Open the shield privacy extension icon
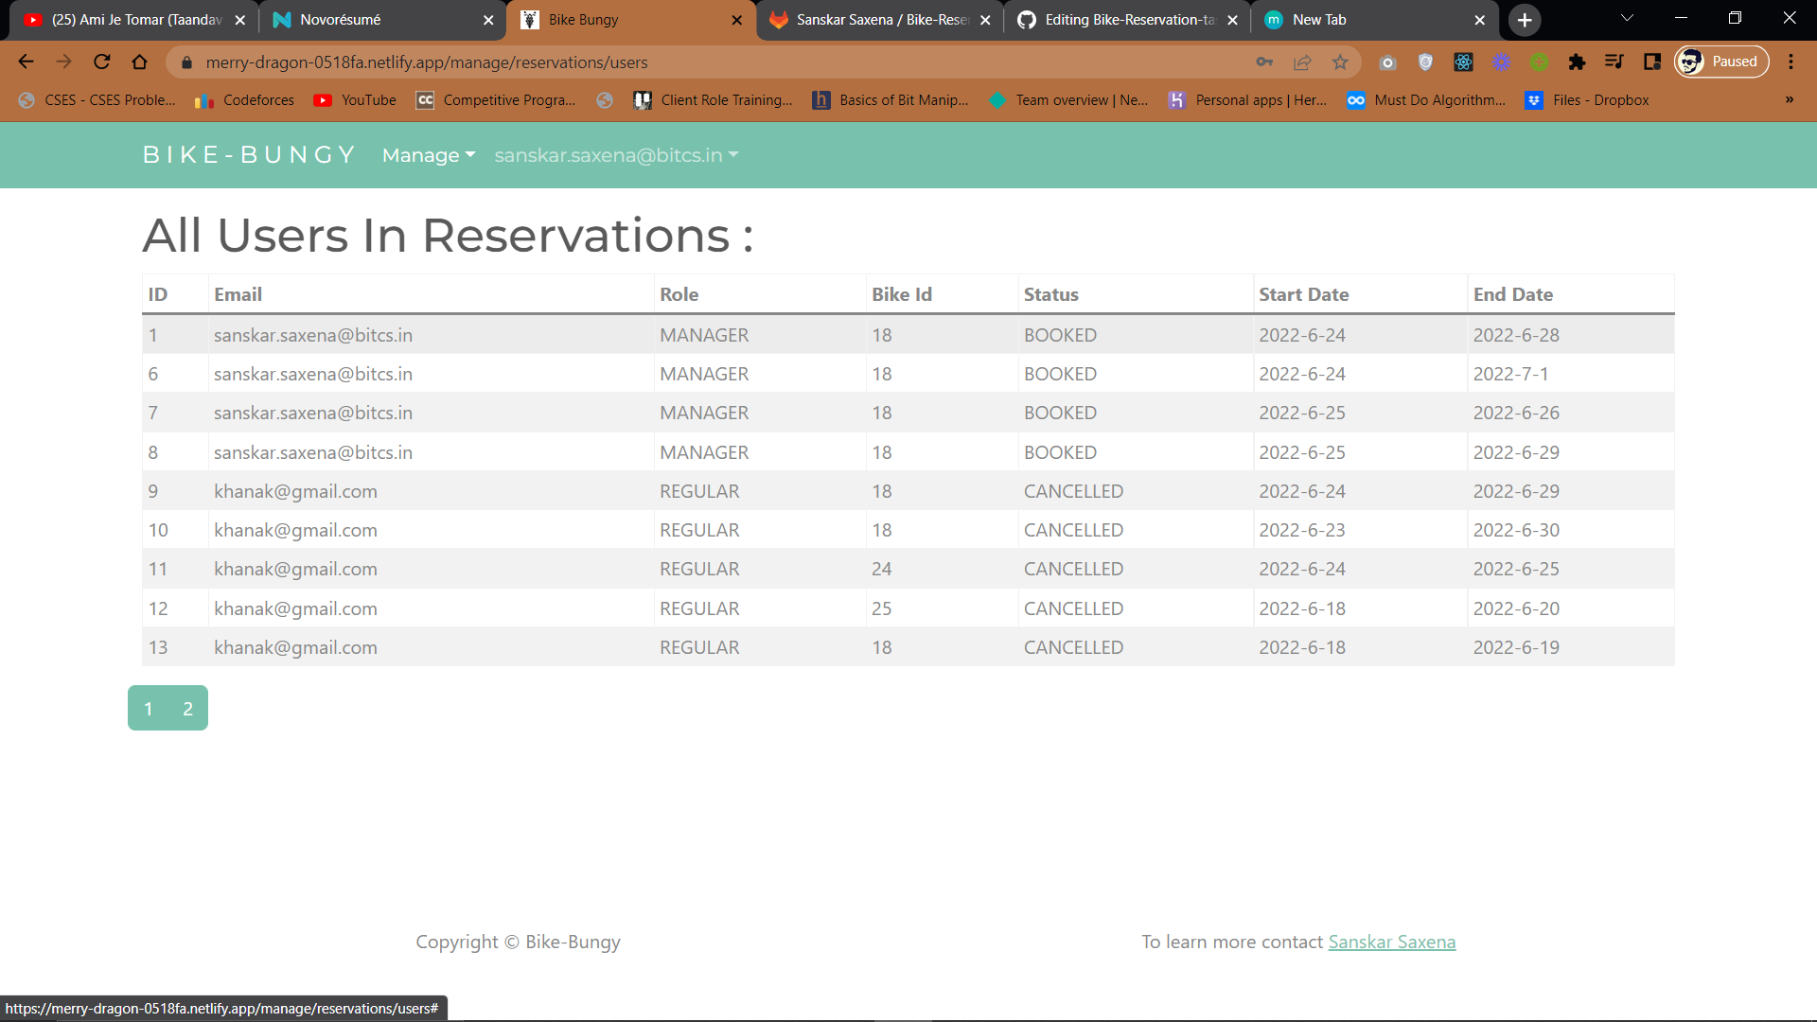Viewport: 1817px width, 1022px height. [x=1425, y=62]
